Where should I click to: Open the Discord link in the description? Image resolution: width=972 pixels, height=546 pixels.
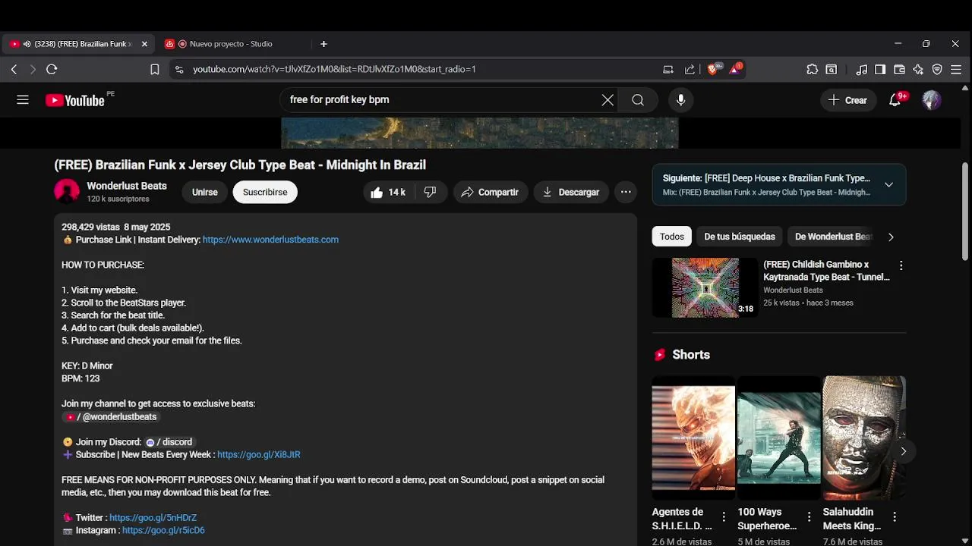point(170,442)
